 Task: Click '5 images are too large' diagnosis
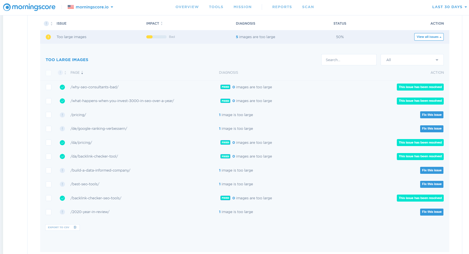tap(256, 37)
